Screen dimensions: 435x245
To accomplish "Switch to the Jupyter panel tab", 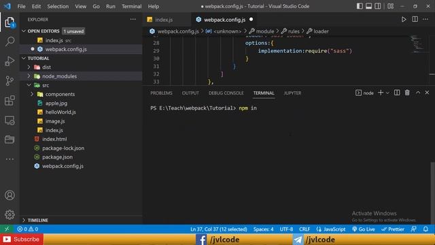I will [x=292, y=93].
